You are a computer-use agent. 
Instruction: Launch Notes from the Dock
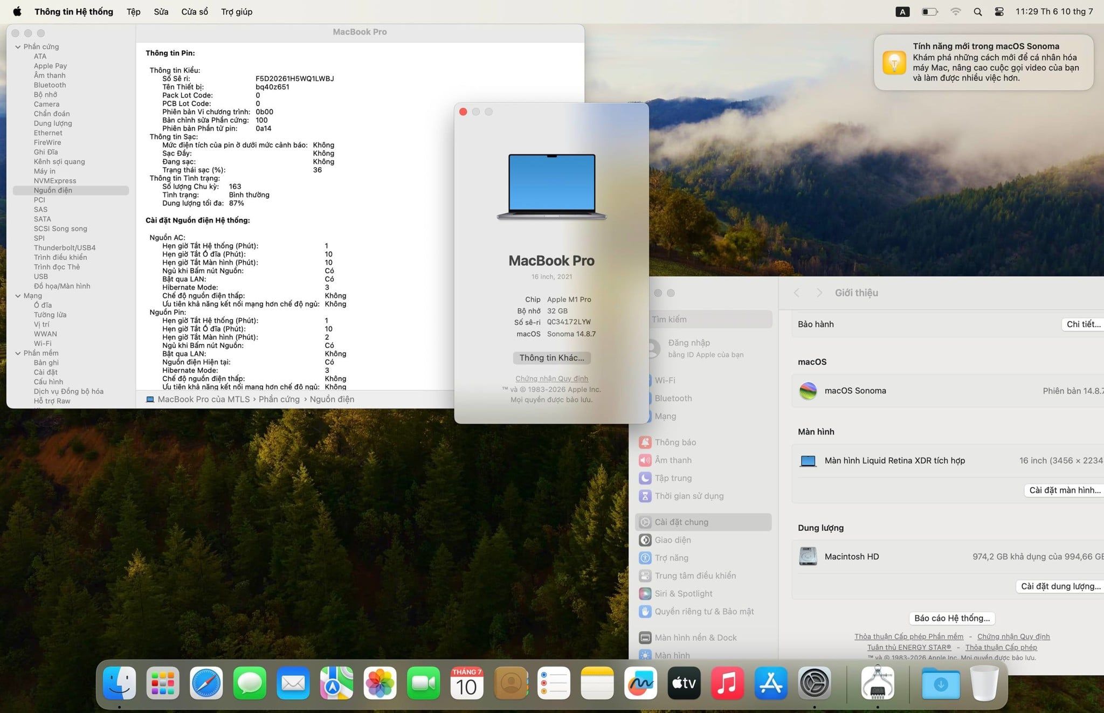pos(597,683)
